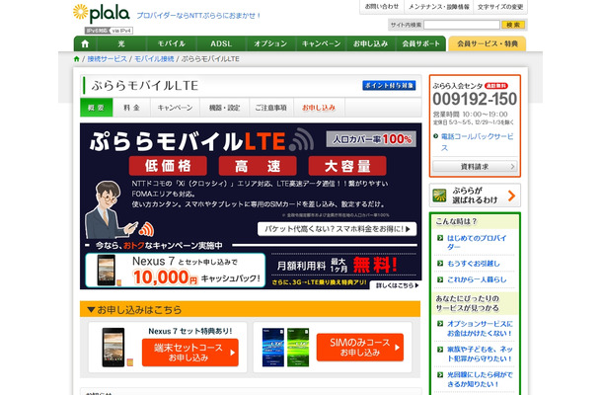The width and height of the screenshot is (602, 395).
Task: Click the businessman mascot illustration
Action: click(x=109, y=209)
